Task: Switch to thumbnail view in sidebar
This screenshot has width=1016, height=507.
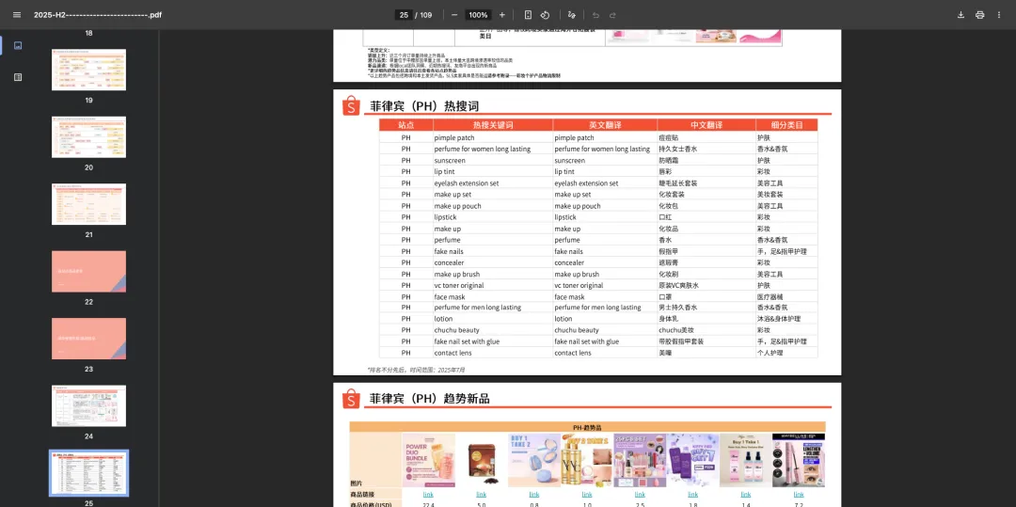Action: point(18,45)
